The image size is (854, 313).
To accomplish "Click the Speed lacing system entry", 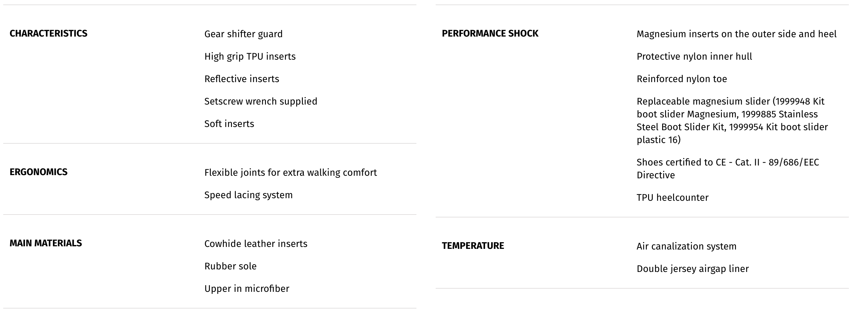I will click(248, 195).
